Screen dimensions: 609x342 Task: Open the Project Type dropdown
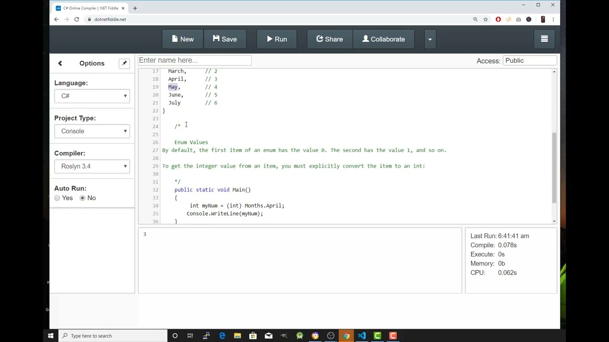tap(92, 131)
